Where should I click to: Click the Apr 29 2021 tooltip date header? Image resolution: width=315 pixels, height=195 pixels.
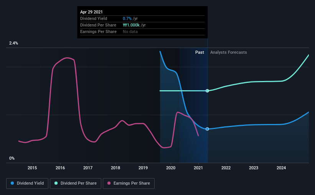[91, 12]
